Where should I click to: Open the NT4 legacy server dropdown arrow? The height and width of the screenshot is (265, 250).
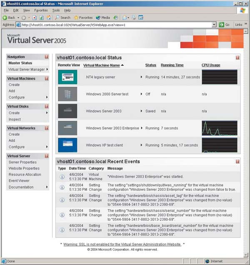[142, 77]
